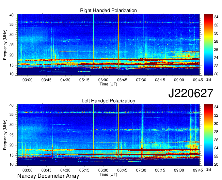
Task: Click the 06:00 time tick on Left Handed plot
Action: click(x=103, y=170)
